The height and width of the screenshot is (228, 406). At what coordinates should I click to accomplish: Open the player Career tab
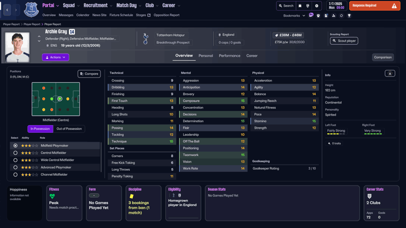point(252,56)
